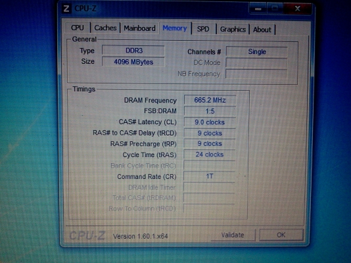
Task: Click the CAS# Latency (CL) label
Action: 147,122
